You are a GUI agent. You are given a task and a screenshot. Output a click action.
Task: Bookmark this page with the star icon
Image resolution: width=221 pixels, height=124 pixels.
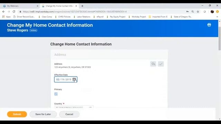click(198, 12)
